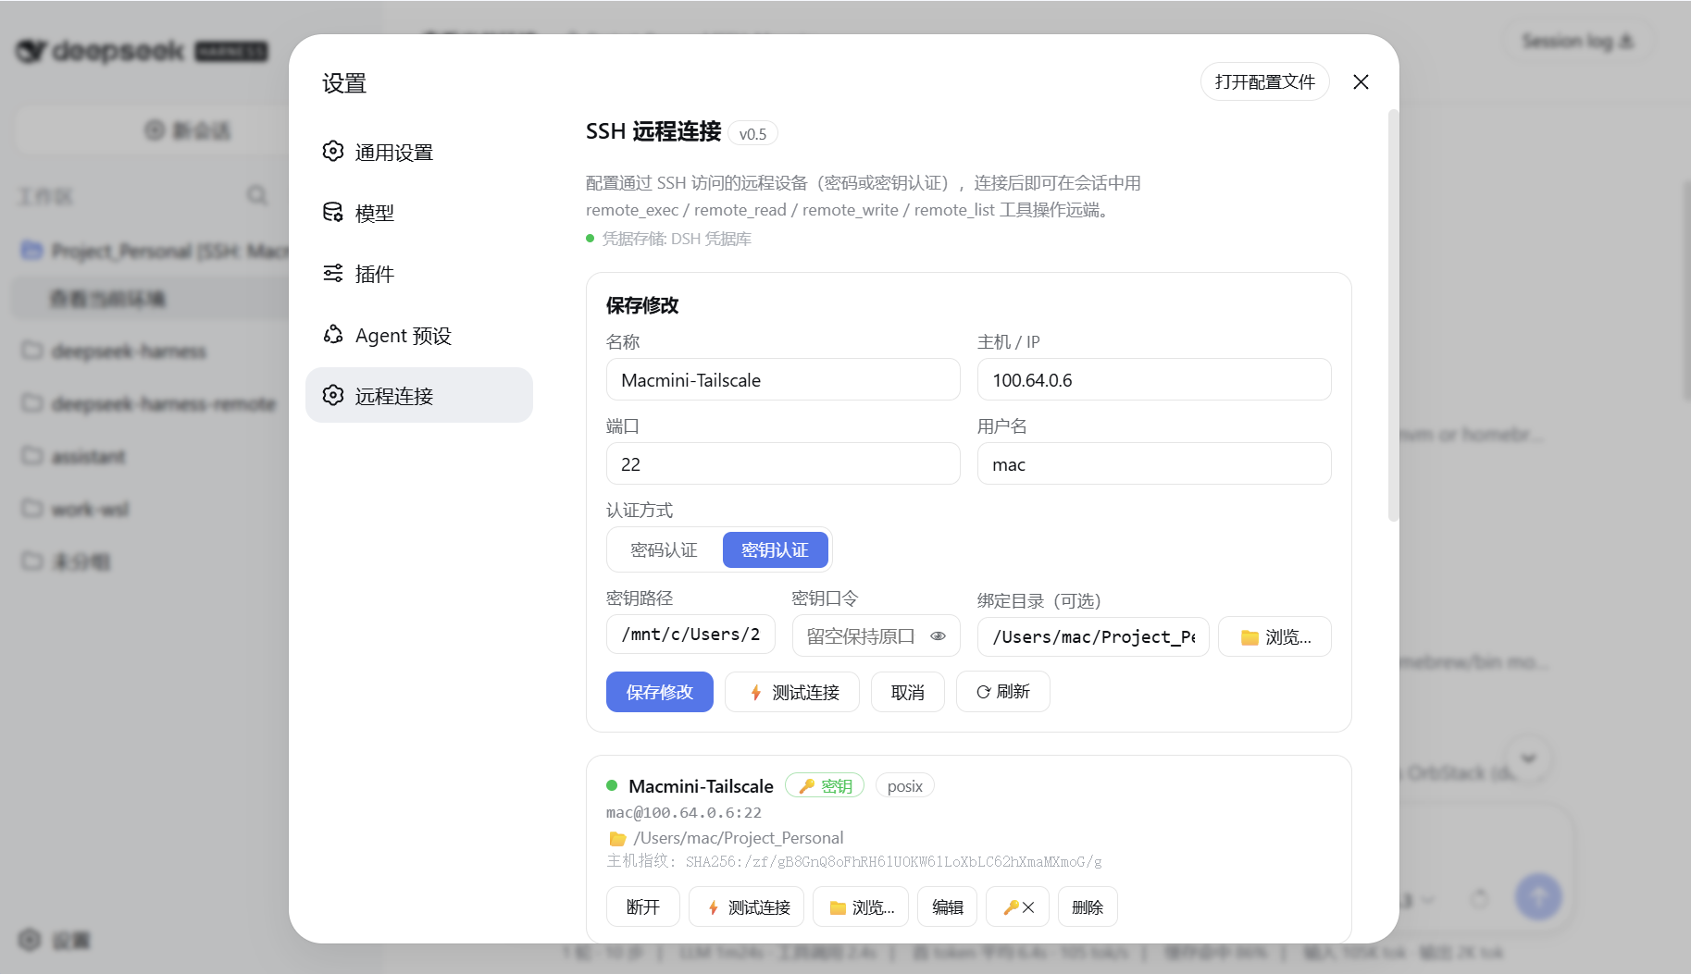The height and width of the screenshot is (974, 1691).
Task: Open deepseek-harness folder in background sidebar
Action: pyautogui.click(x=130, y=351)
